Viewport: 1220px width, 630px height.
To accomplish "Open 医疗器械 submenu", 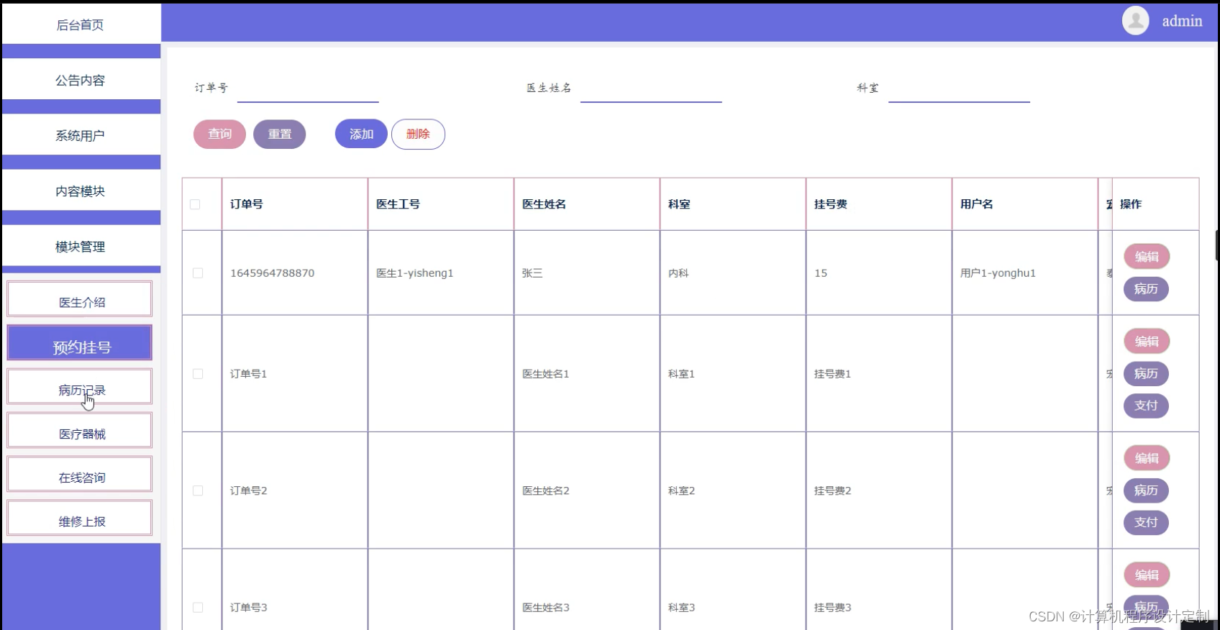I will coord(80,431).
